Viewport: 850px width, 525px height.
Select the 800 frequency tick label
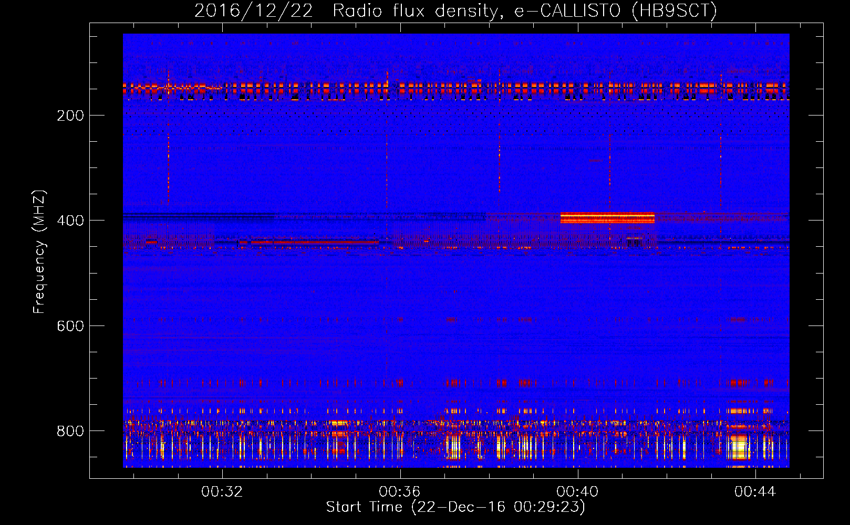[x=70, y=431]
